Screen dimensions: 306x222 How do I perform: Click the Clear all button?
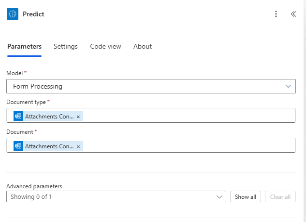coord(280,196)
